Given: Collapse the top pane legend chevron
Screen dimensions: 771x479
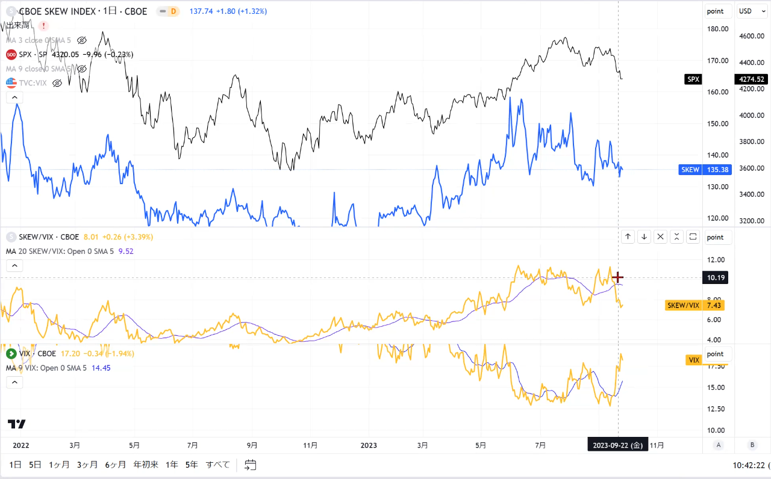Looking at the screenshot, I should click(x=14, y=97).
